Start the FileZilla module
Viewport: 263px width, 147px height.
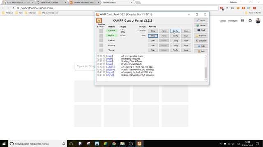[x=153, y=41]
